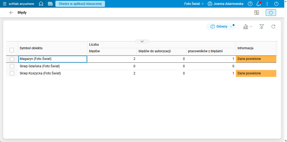The width and height of the screenshot is (287, 142).
Task: Open the hamburger main menu
Action: [5, 4]
